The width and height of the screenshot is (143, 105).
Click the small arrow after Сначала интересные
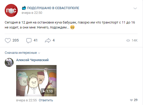pyautogui.click(x=39, y=53)
